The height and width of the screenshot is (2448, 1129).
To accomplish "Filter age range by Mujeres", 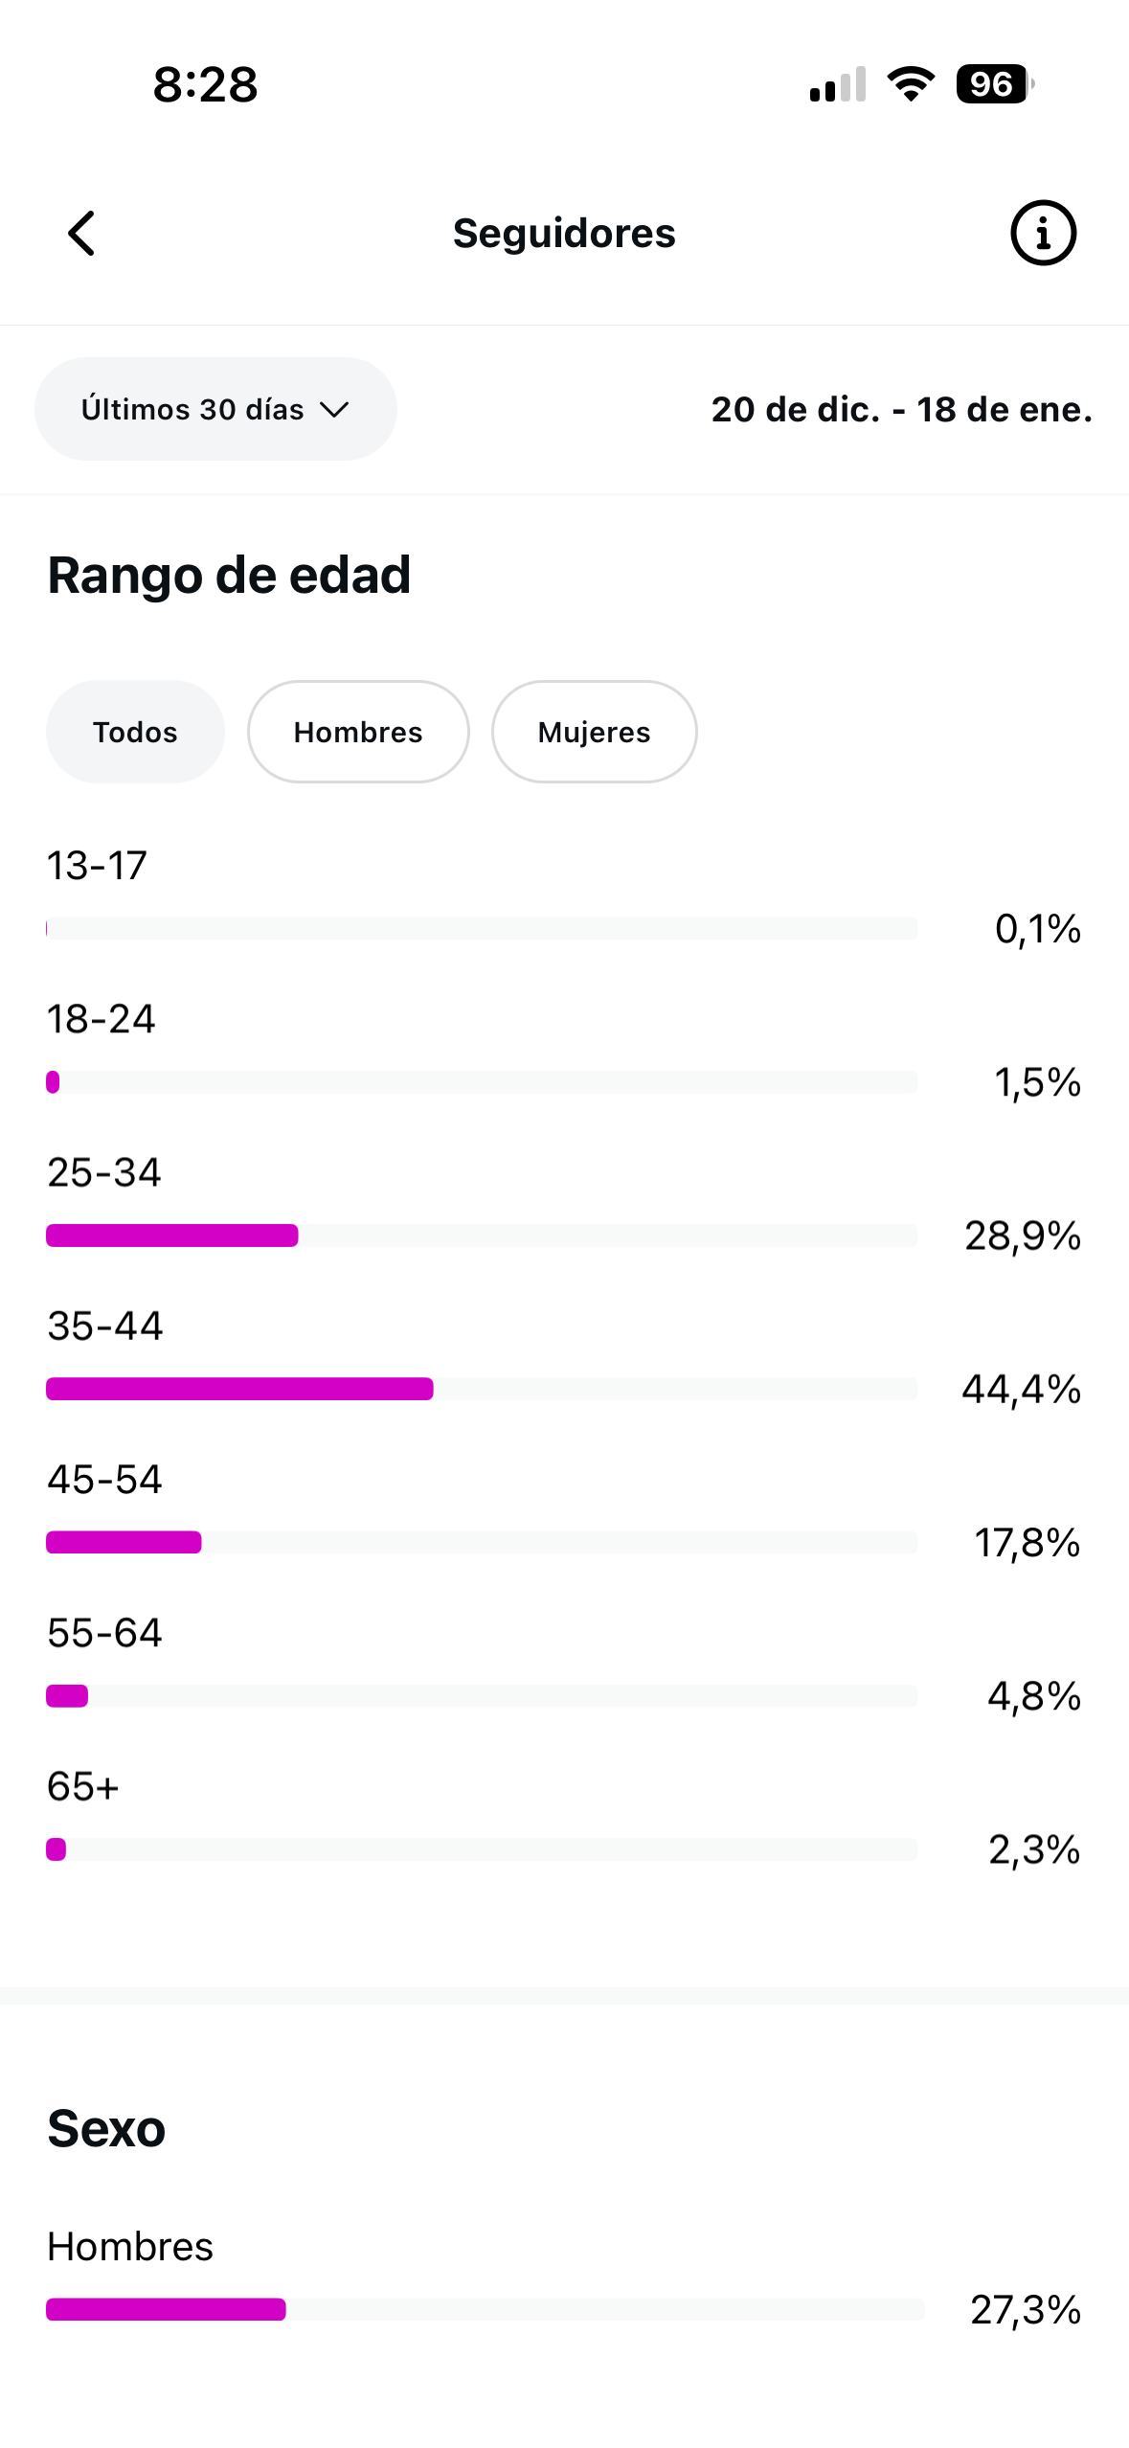I will (x=594, y=733).
